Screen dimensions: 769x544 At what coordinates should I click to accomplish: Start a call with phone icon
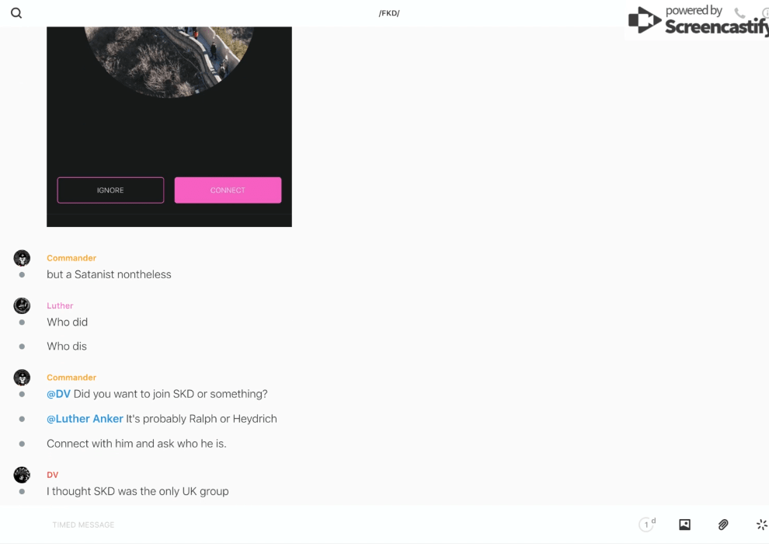(x=739, y=12)
